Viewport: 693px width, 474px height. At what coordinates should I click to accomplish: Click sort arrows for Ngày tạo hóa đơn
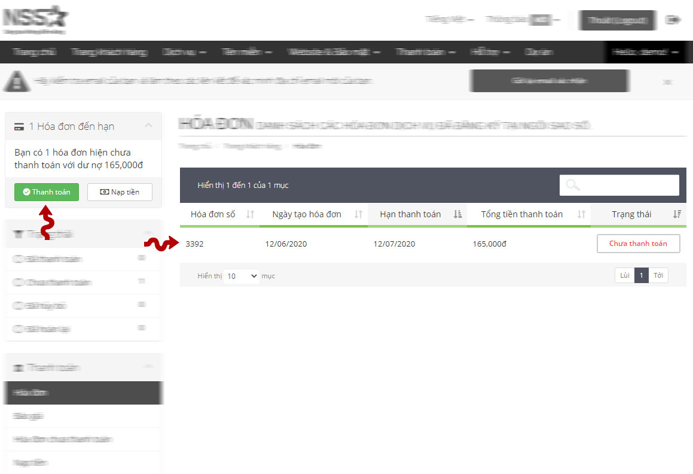tap(358, 214)
